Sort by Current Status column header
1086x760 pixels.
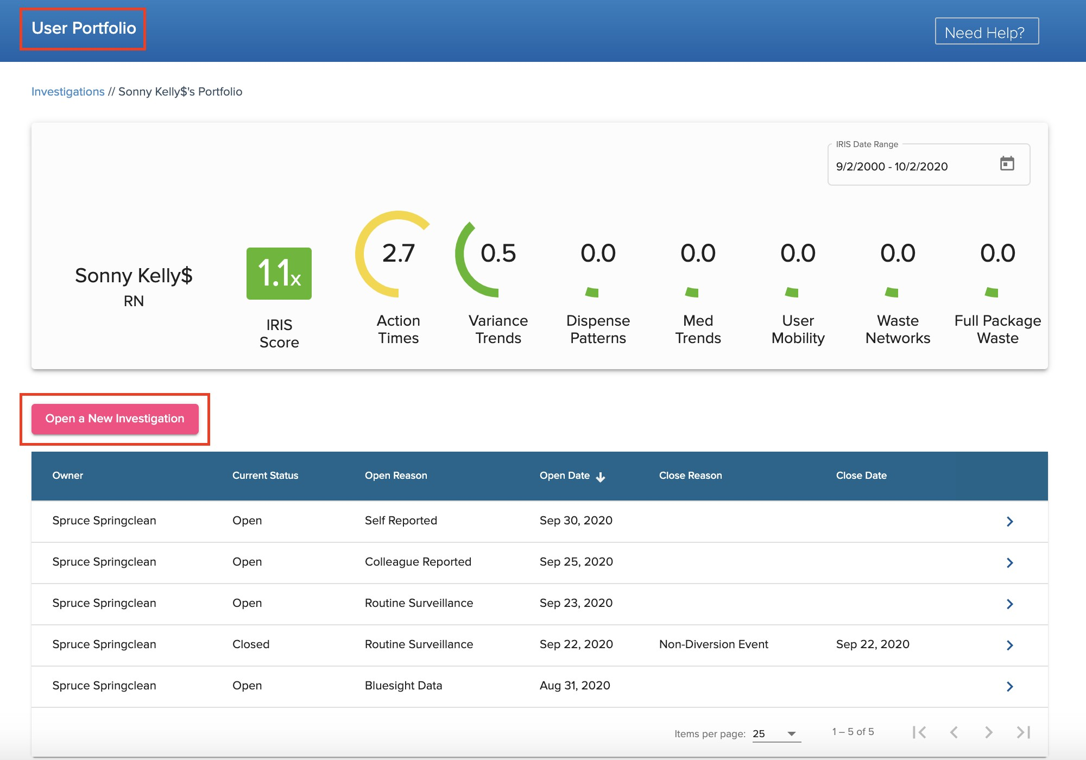(265, 476)
